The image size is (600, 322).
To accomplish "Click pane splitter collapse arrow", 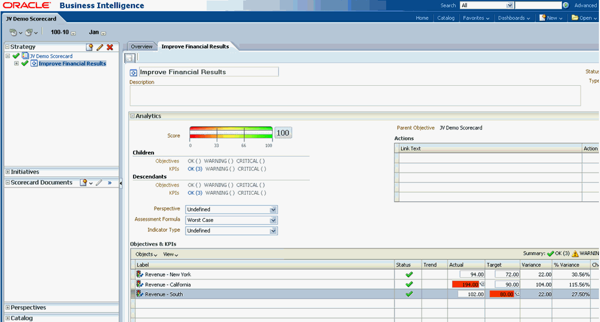I will pyautogui.click(x=121, y=183).
